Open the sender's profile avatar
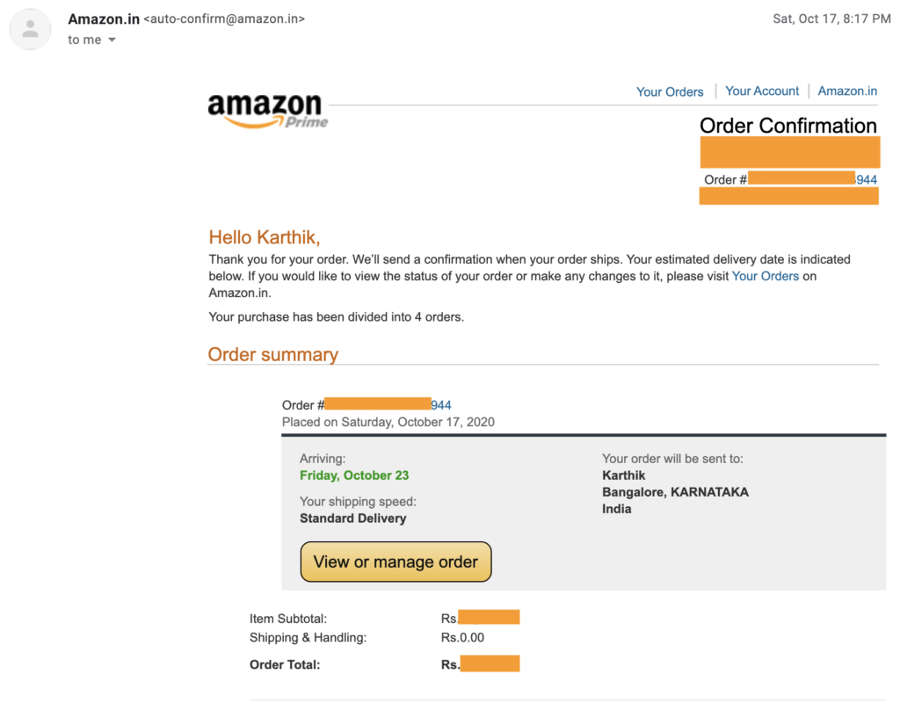 [30, 29]
